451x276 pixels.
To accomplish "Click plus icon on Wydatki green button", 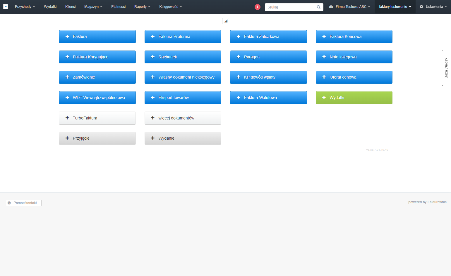I will click(324, 98).
